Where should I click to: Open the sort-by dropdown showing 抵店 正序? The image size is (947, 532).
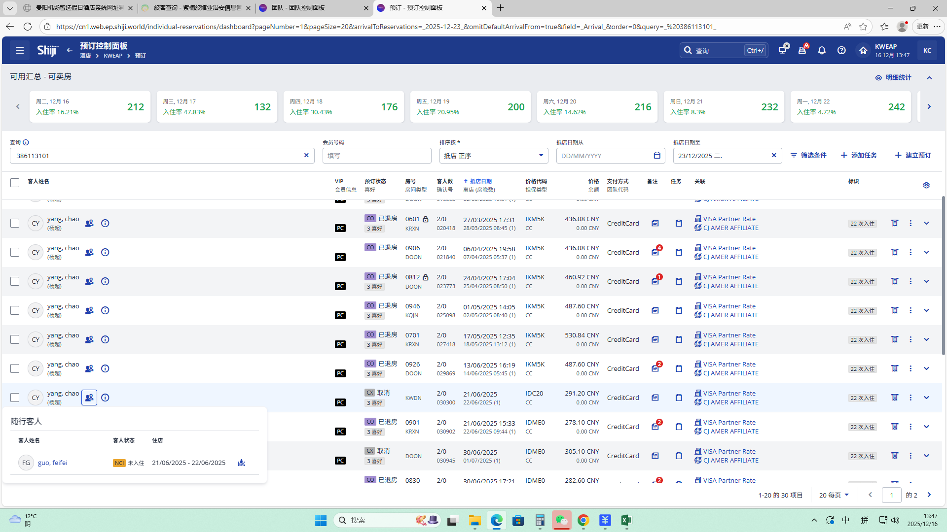[x=493, y=156]
